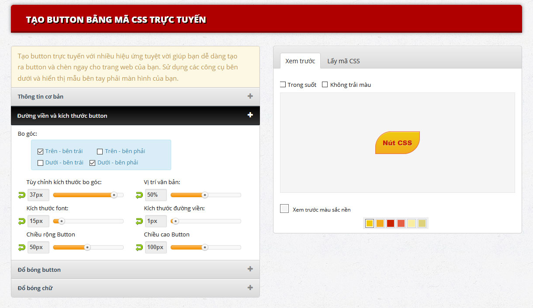Reset the font size with green arrow

point(21,221)
